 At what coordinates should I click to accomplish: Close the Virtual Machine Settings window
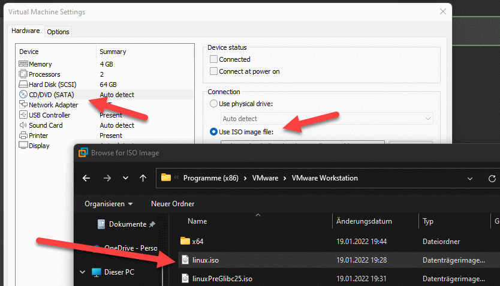443,12
